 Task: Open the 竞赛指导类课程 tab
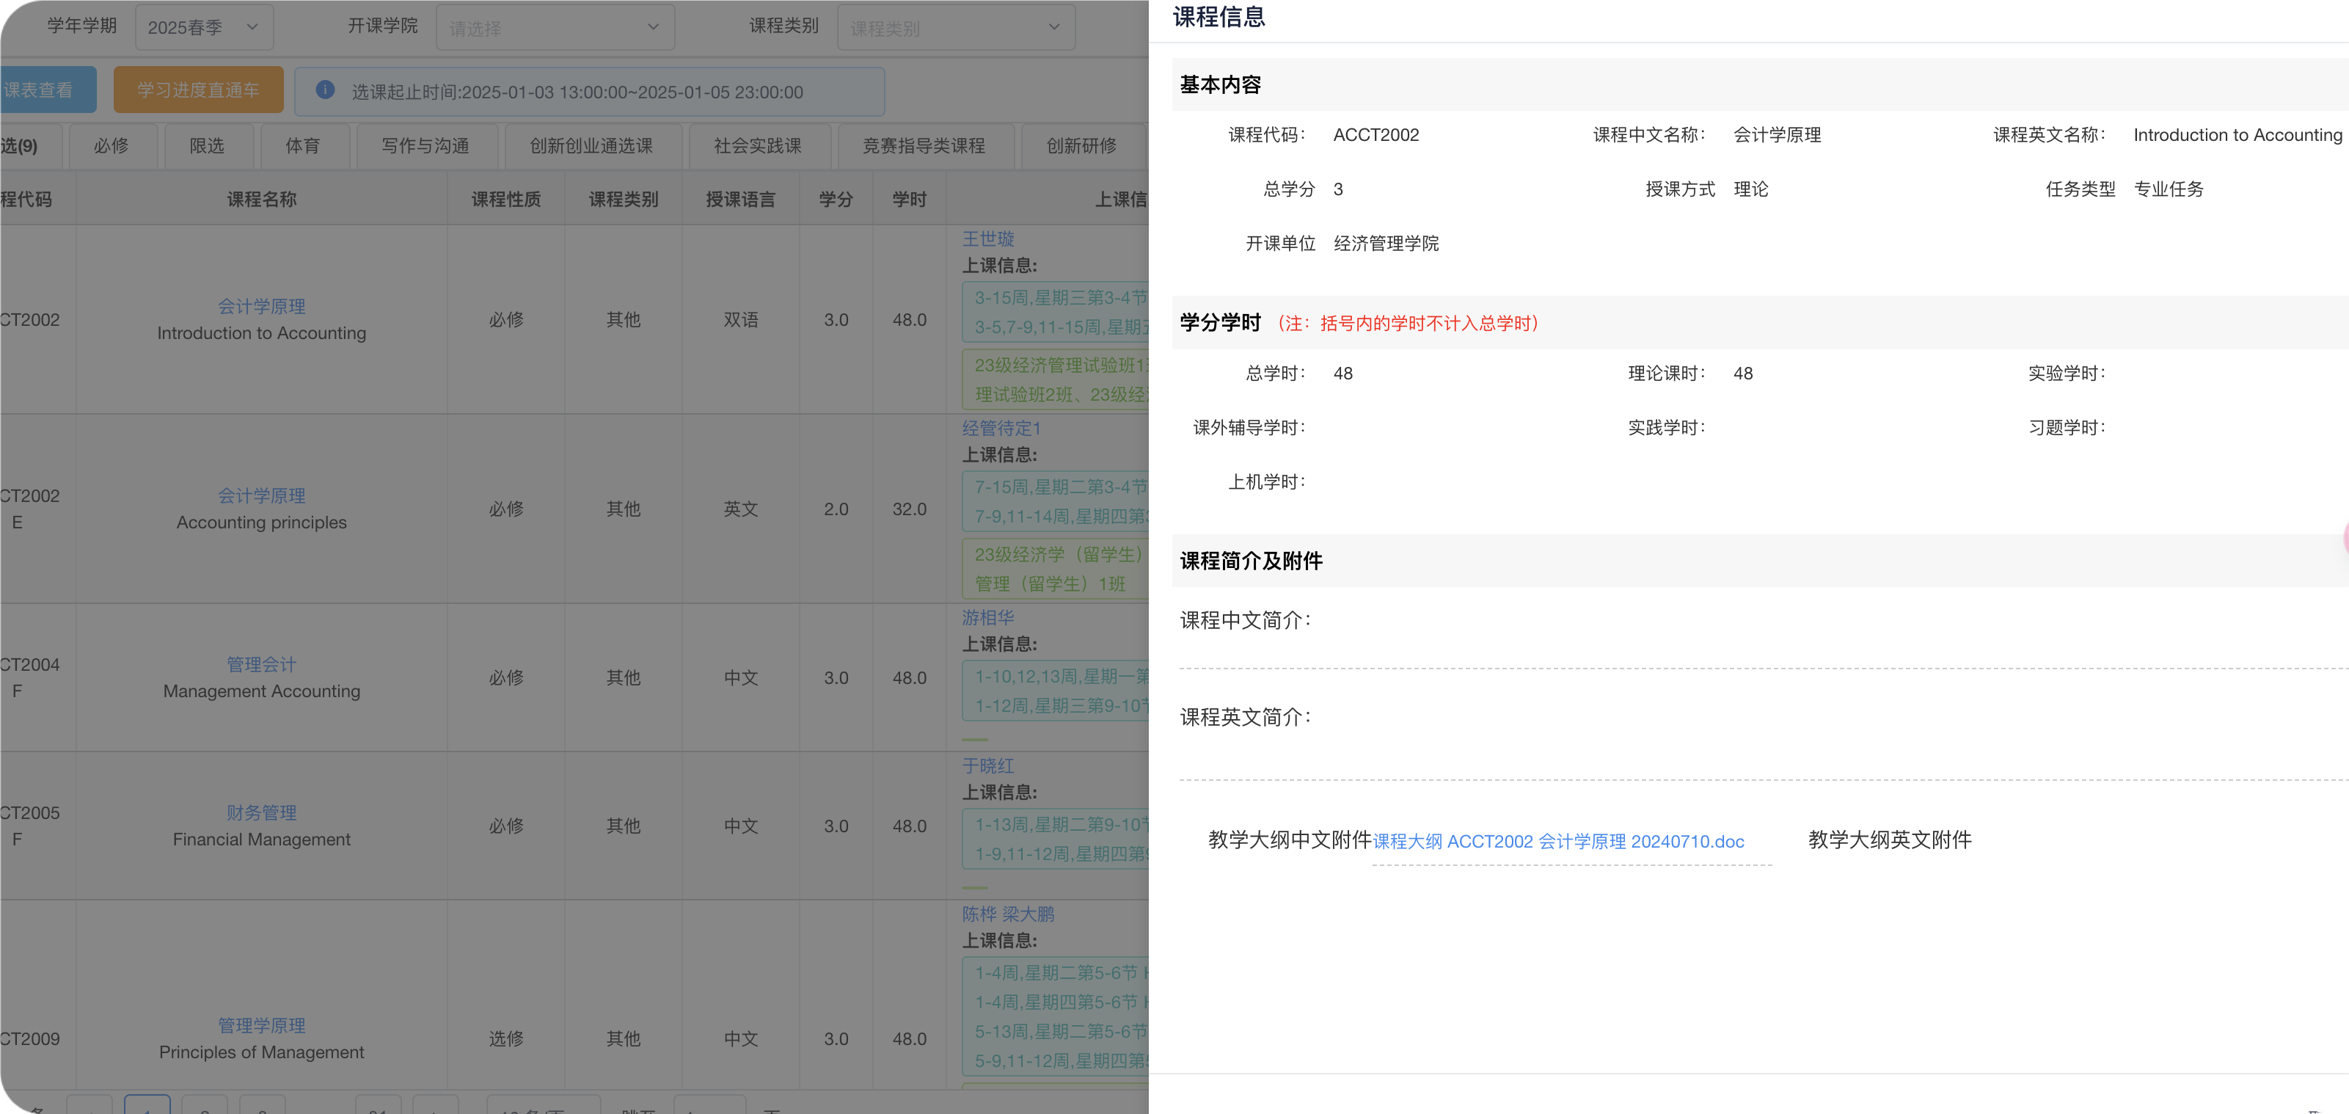pyautogui.click(x=924, y=146)
